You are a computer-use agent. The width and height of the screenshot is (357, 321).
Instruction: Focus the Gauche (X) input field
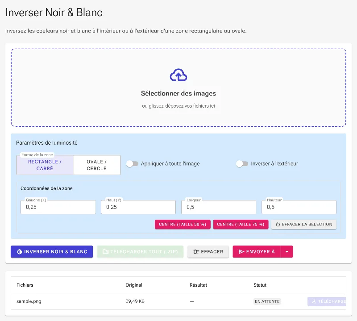point(58,207)
